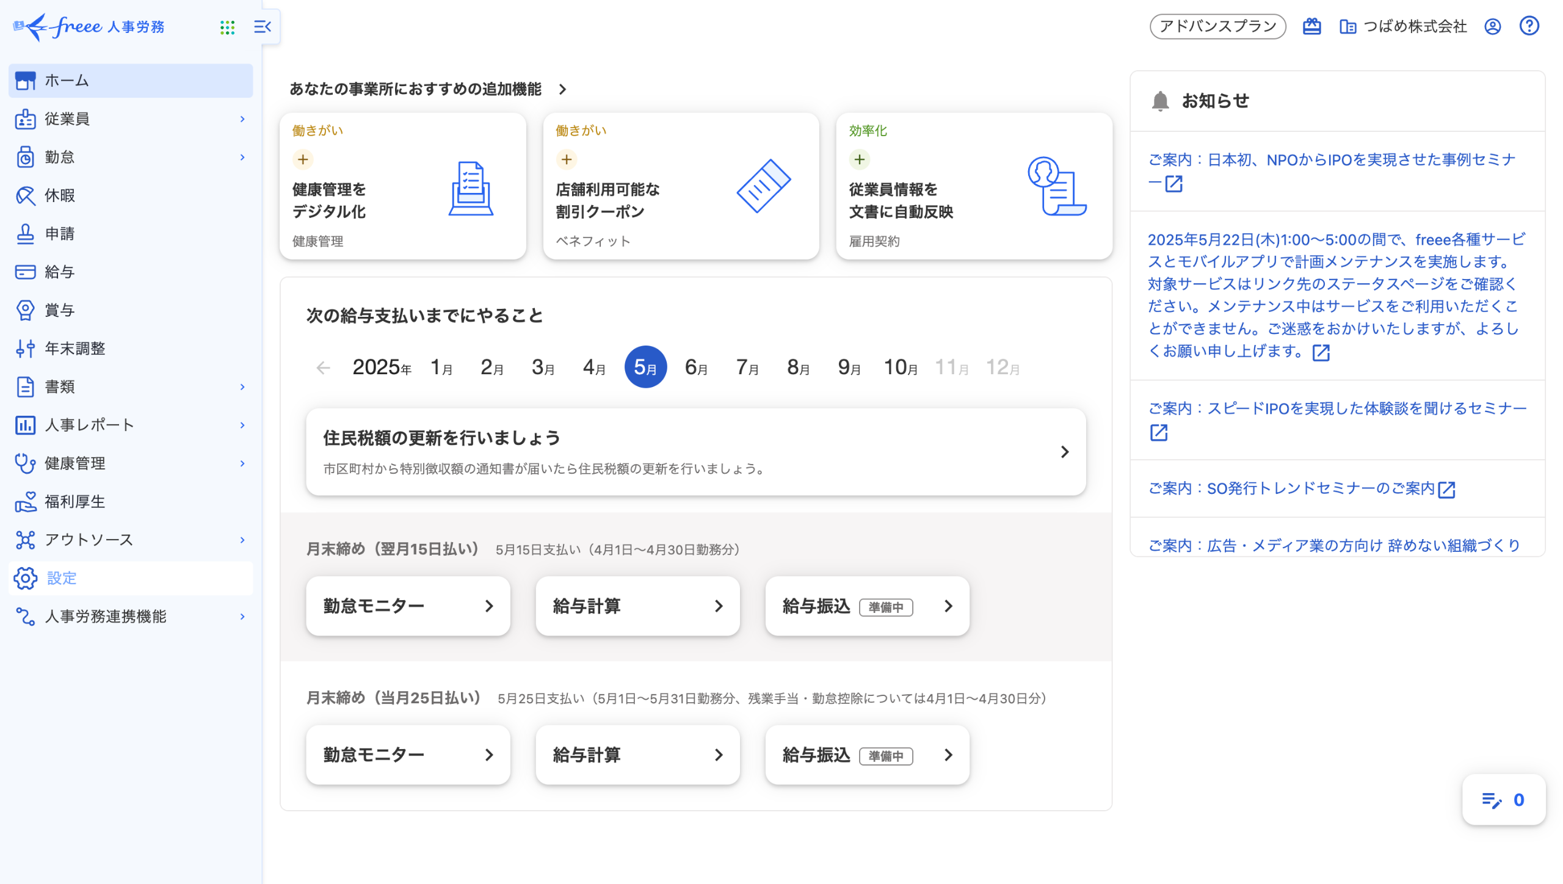Viewport: 1563px width, 884px height.
Task: Collapse the sidebar with hamburger icon
Action: pyautogui.click(x=262, y=27)
